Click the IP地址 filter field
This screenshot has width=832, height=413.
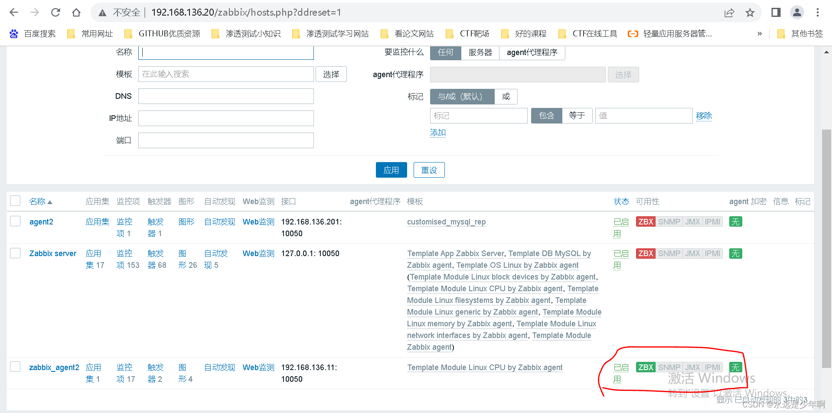[226, 118]
